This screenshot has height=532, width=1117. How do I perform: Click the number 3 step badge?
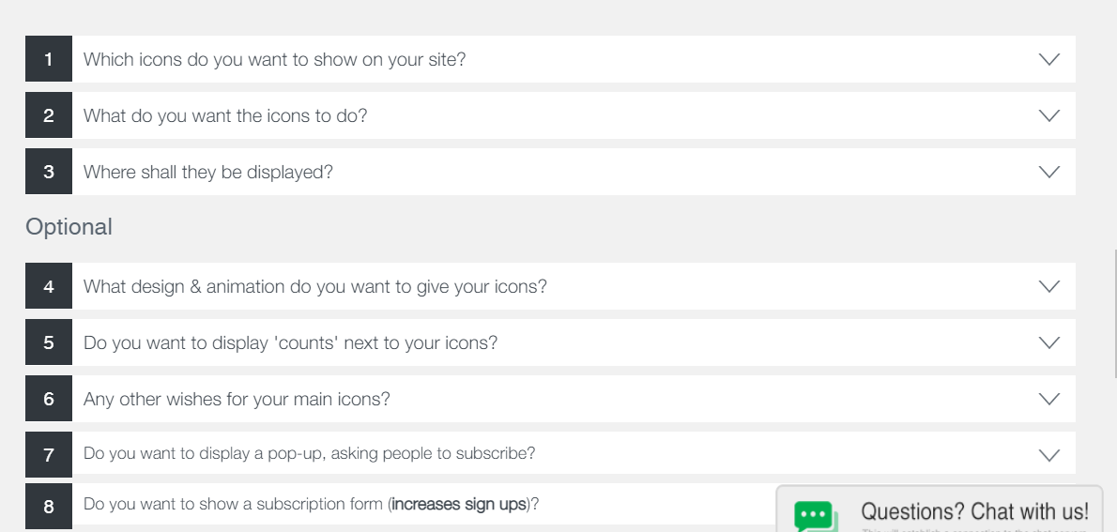pyautogui.click(x=49, y=172)
